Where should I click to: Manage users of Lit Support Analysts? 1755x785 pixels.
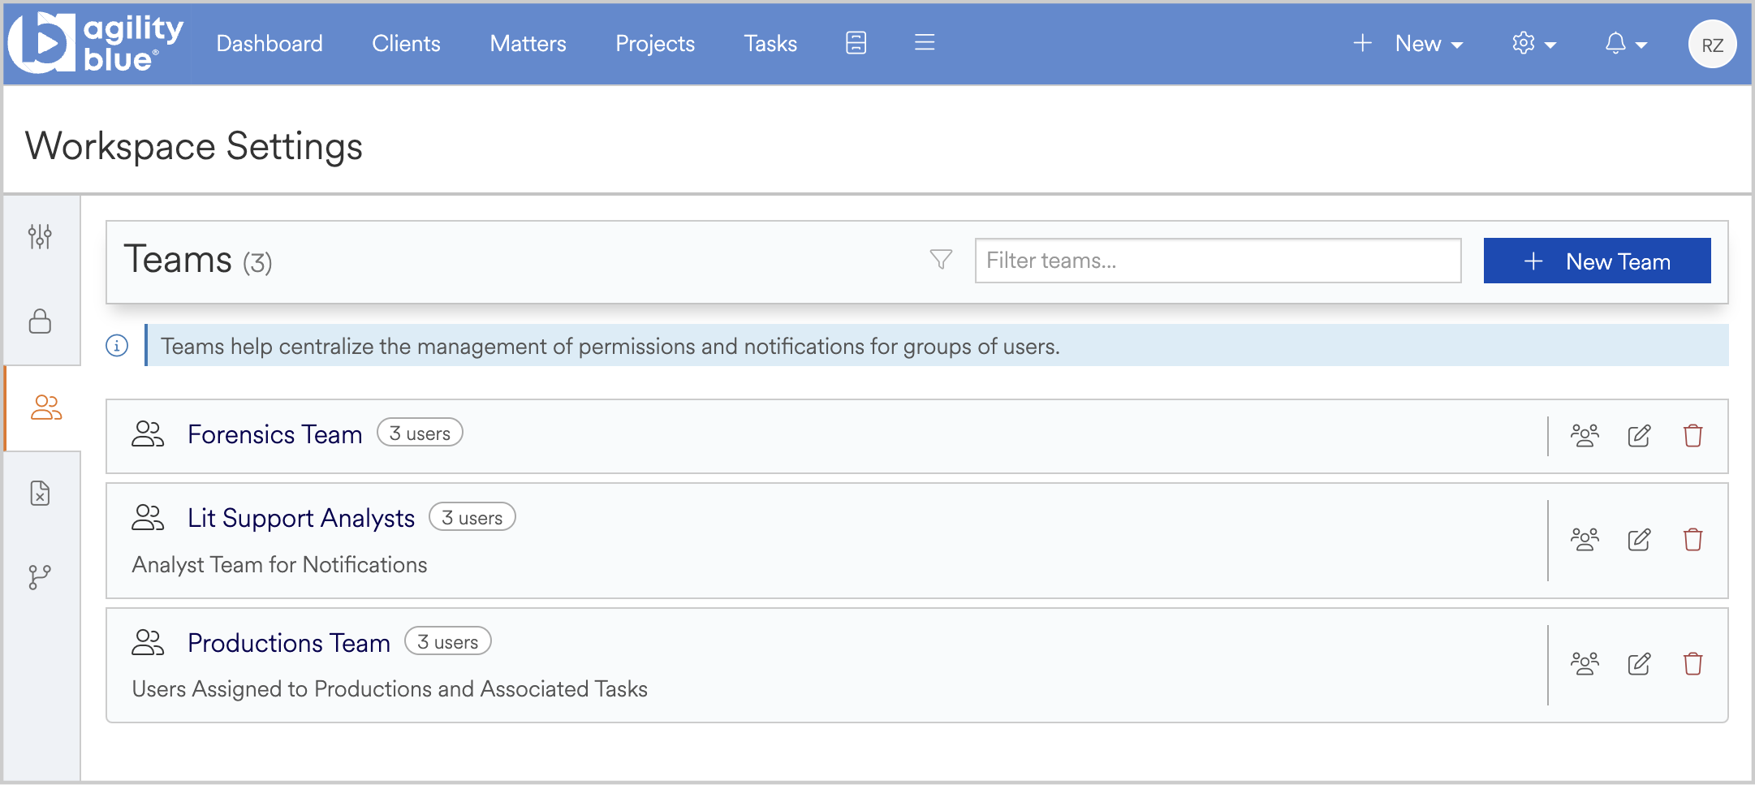click(1585, 540)
